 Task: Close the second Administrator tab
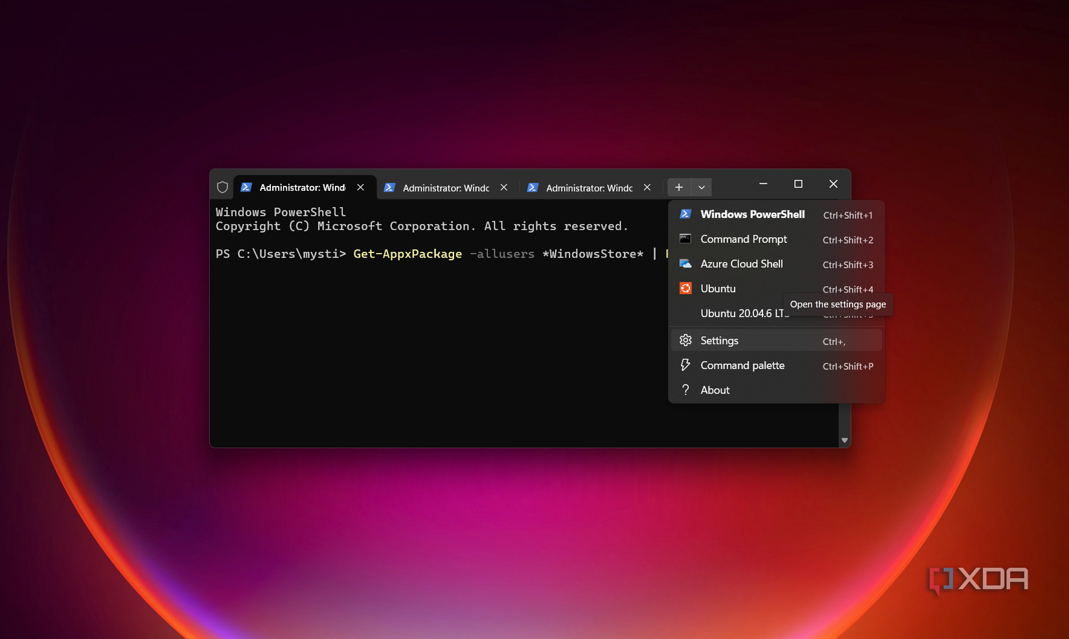coord(504,187)
